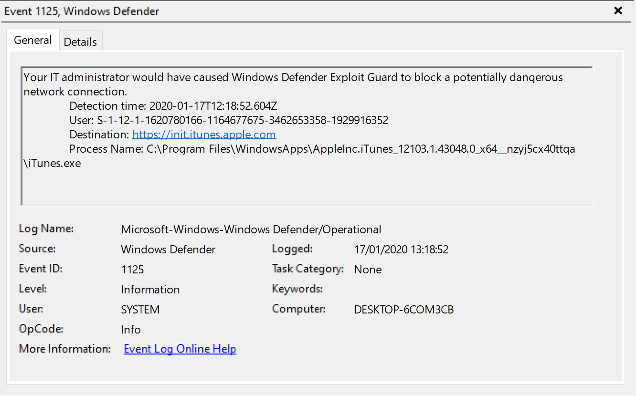Select the DESKTOP-6COM3CB computer name
This screenshot has width=636, height=396.
403,309
